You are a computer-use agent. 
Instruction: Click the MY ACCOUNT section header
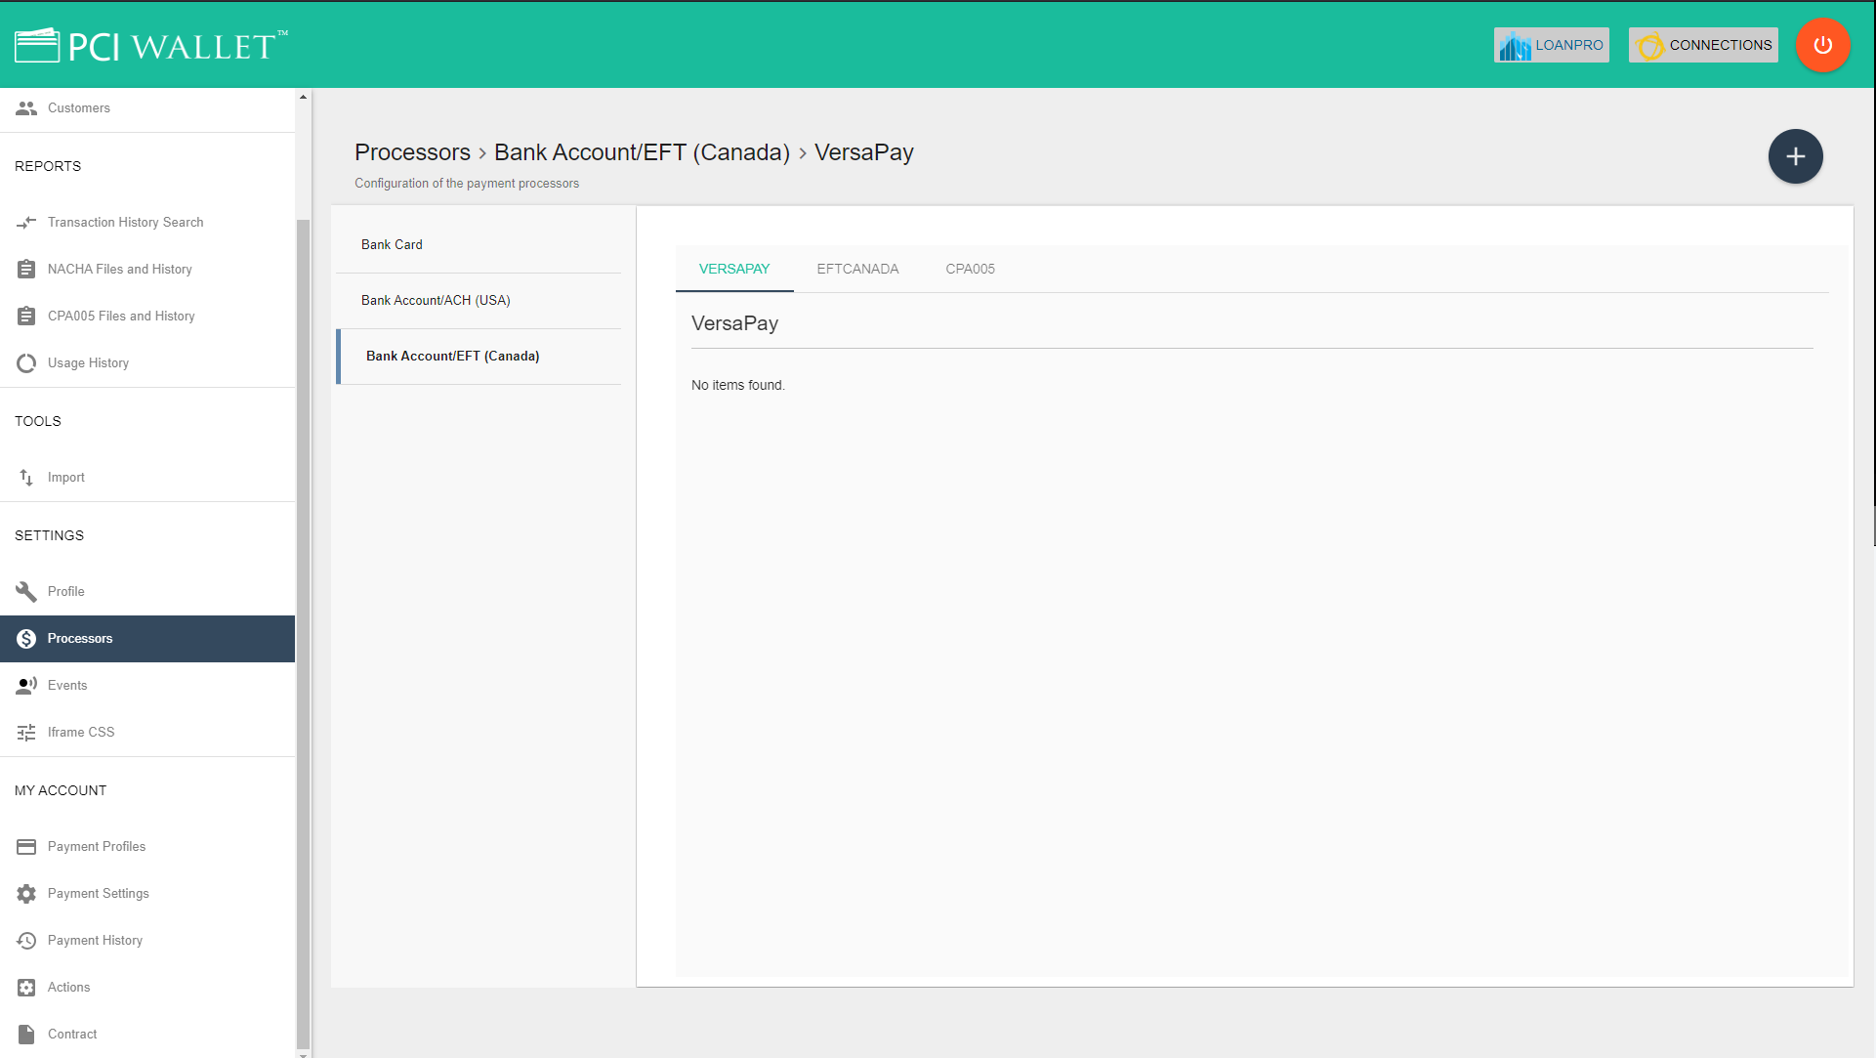(x=61, y=790)
